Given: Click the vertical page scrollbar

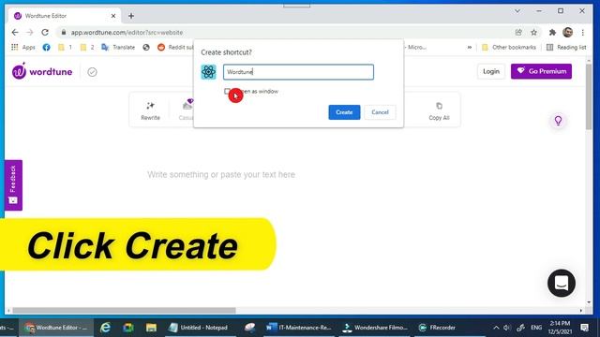Looking at the screenshot, I should tap(589, 96).
